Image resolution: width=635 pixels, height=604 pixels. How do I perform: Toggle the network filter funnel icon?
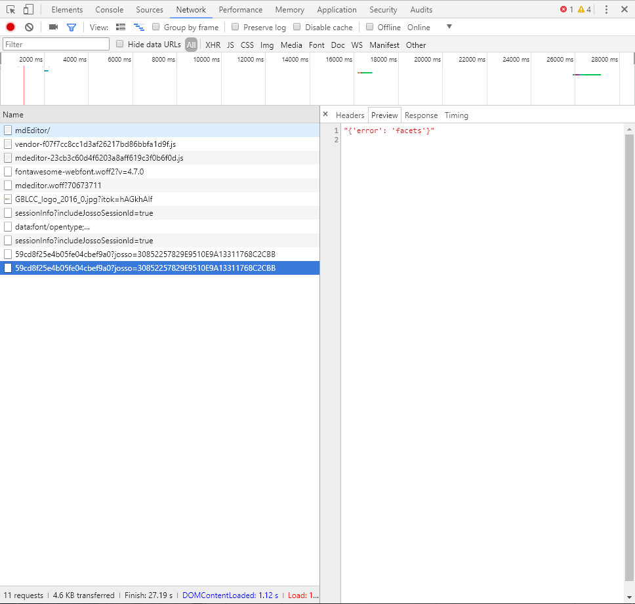click(72, 27)
